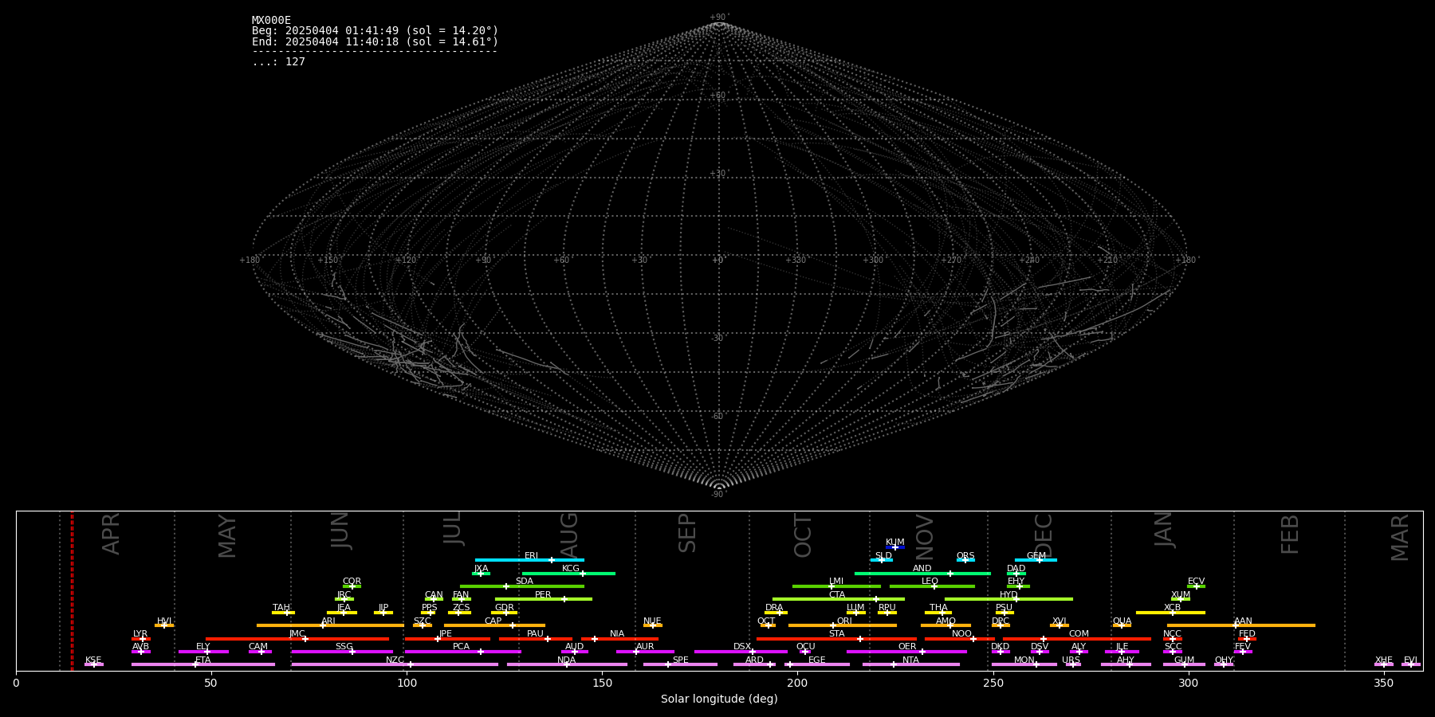This screenshot has height=717, width=1435.
Task: Click the KUM shower label
Action: [x=895, y=543]
